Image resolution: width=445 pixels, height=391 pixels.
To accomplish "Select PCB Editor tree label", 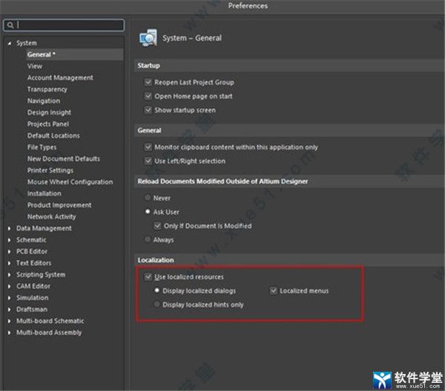I will (x=32, y=252).
